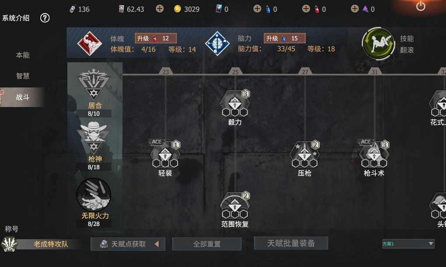Select the 枪斗术 ACE talent node

pyautogui.click(x=374, y=155)
